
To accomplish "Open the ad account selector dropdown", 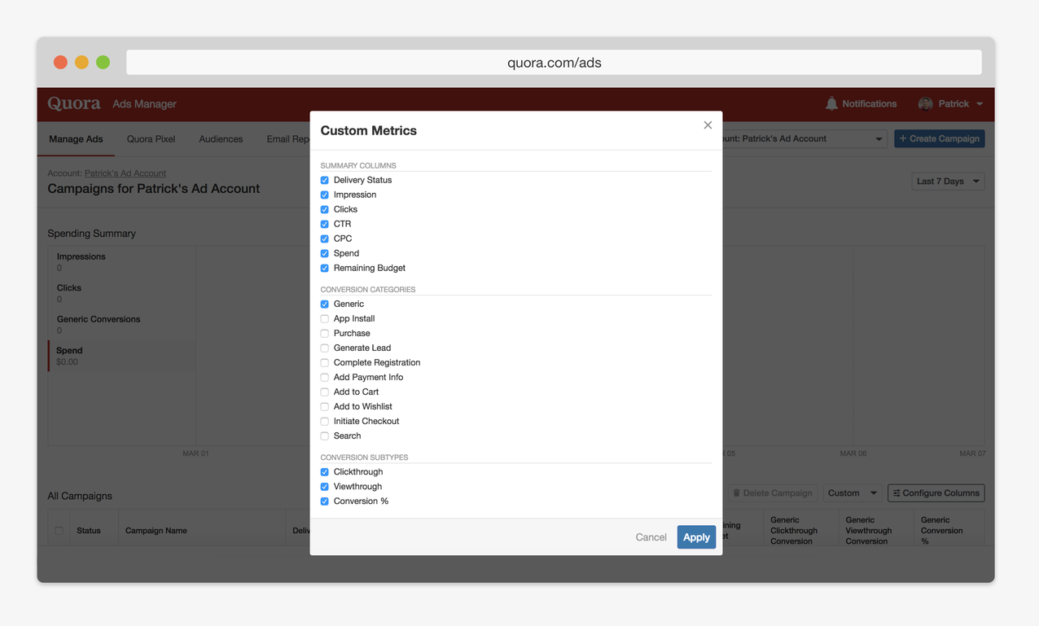I will pyautogui.click(x=802, y=139).
